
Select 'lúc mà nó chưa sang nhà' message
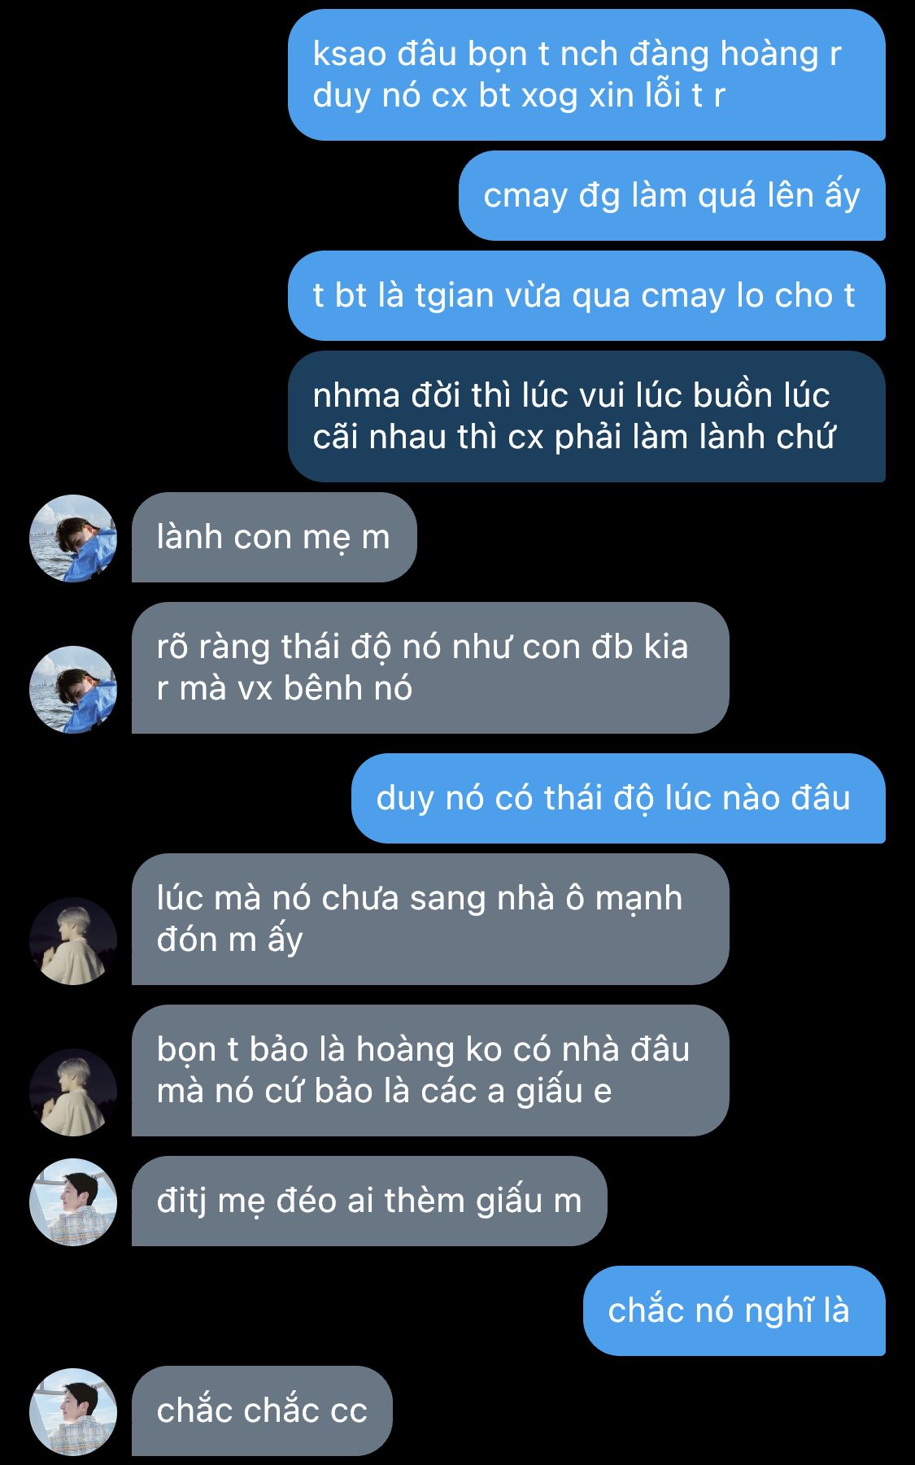[430, 919]
